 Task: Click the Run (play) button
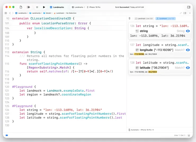pos(44,7)
